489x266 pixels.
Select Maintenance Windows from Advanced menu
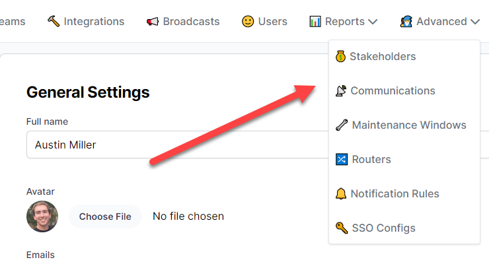pyautogui.click(x=408, y=125)
